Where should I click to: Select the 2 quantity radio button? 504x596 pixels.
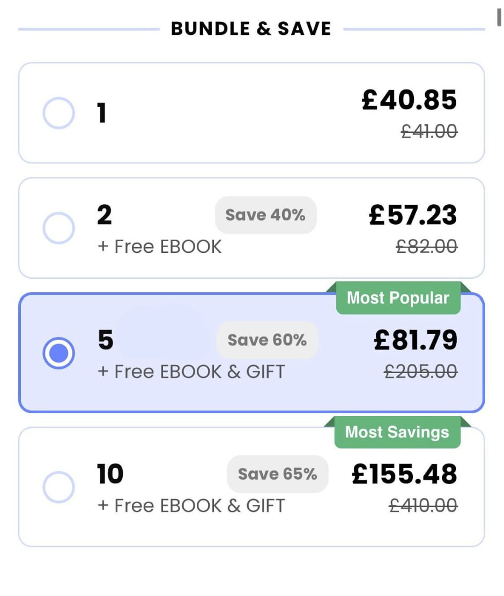58,228
